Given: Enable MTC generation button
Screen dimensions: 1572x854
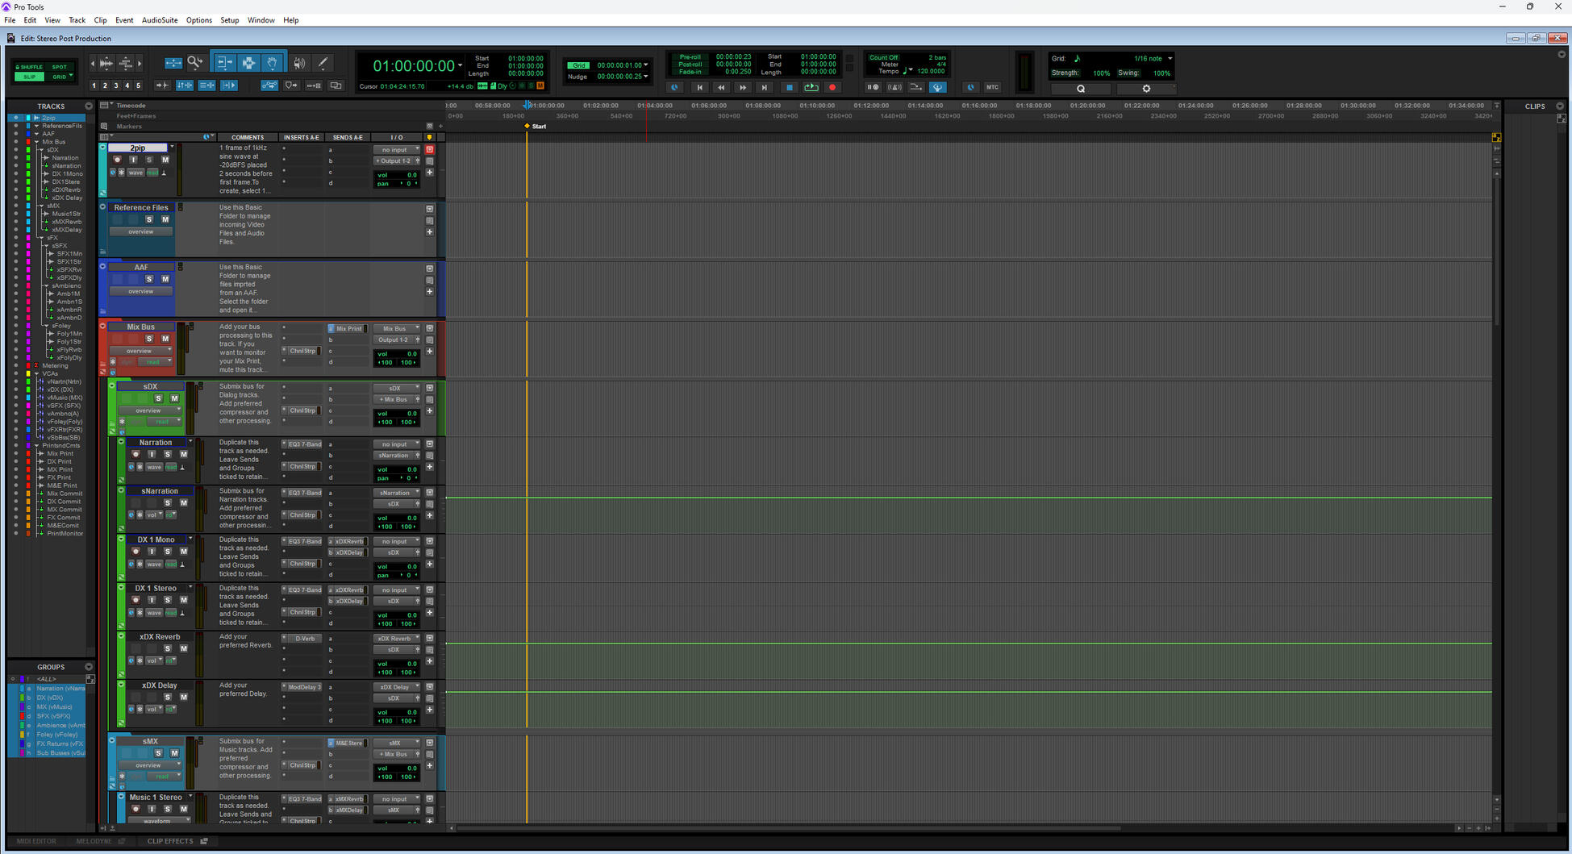Looking at the screenshot, I should (992, 87).
